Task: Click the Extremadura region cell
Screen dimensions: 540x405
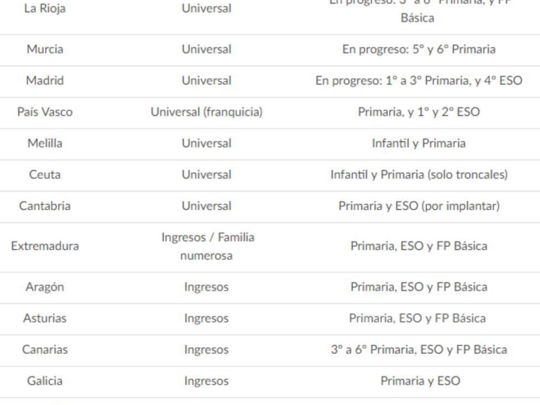Action: (45, 246)
